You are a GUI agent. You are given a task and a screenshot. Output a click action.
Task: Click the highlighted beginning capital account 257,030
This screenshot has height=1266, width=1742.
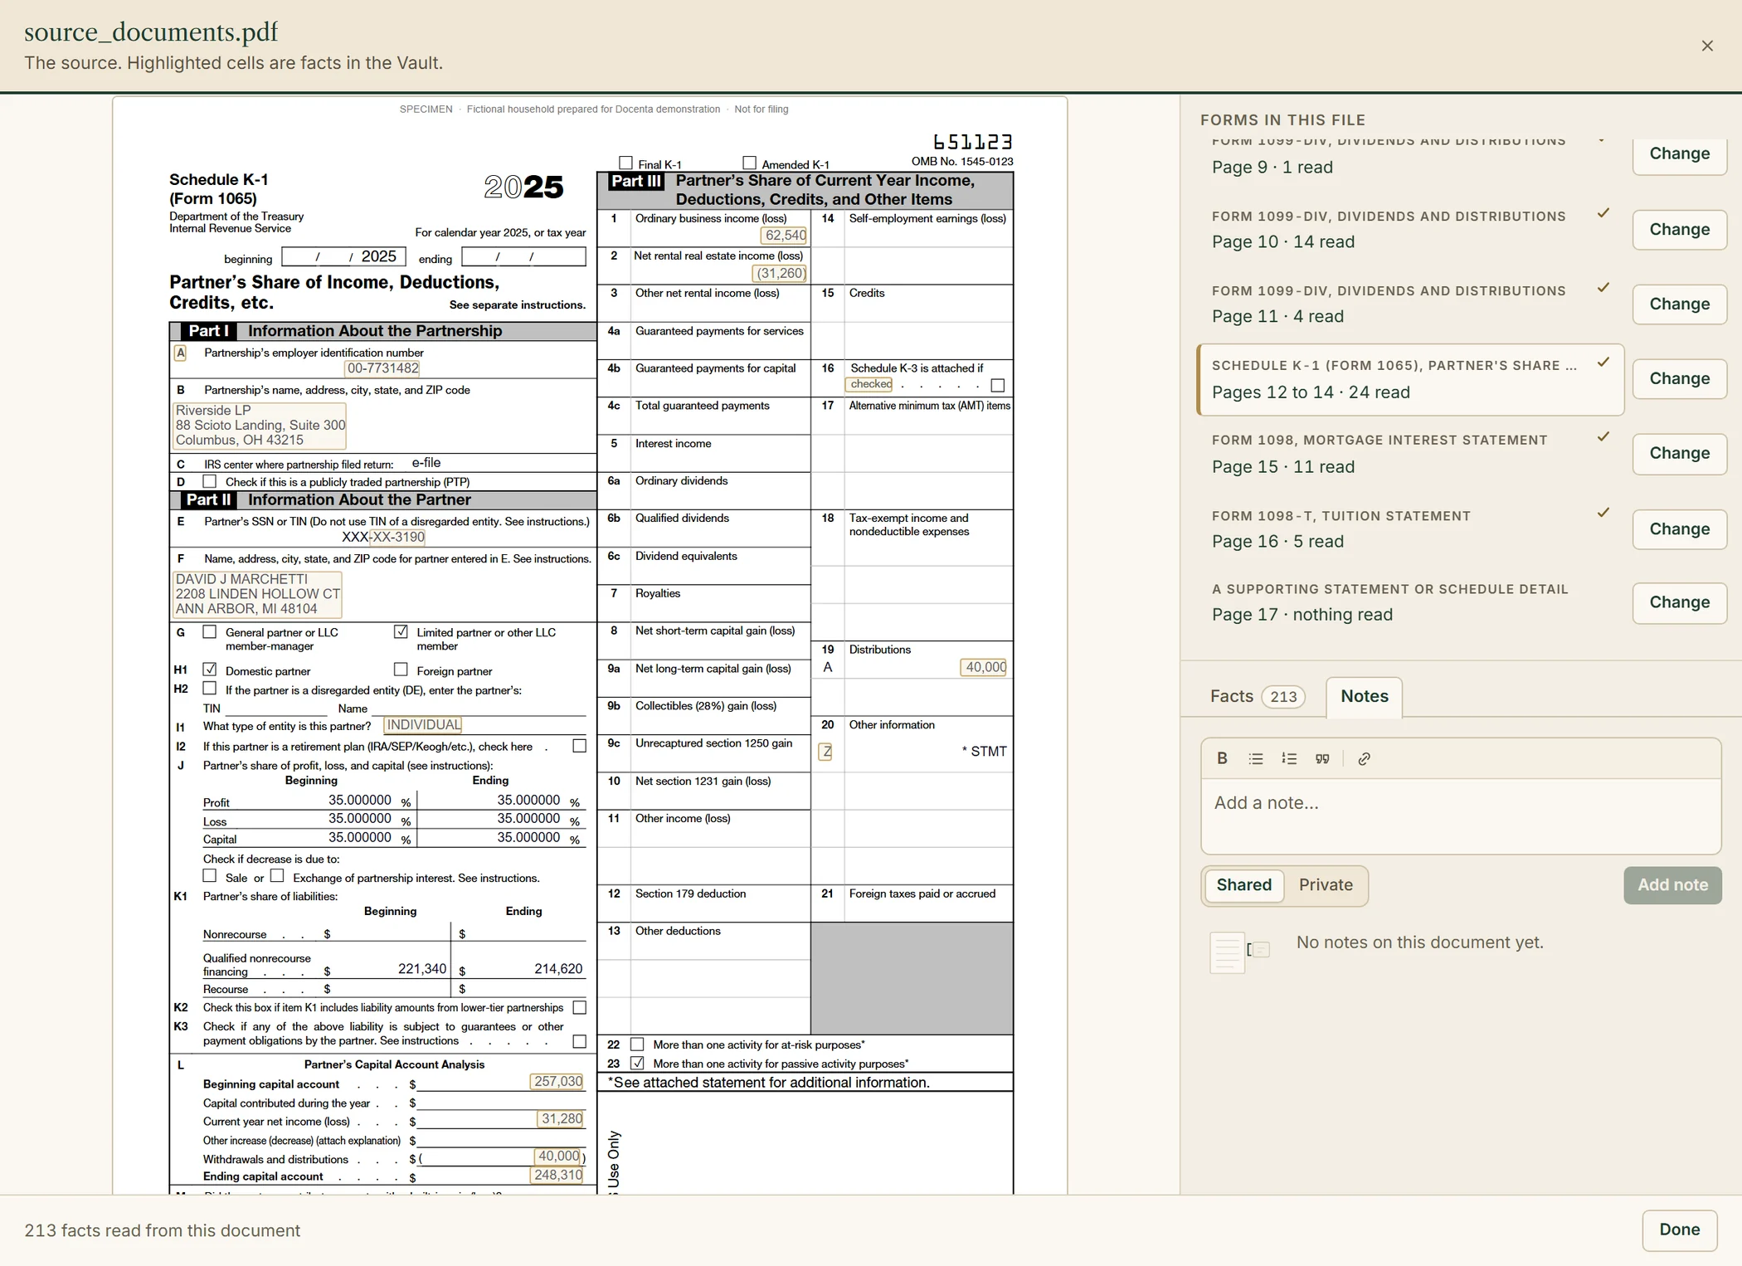click(x=557, y=1082)
